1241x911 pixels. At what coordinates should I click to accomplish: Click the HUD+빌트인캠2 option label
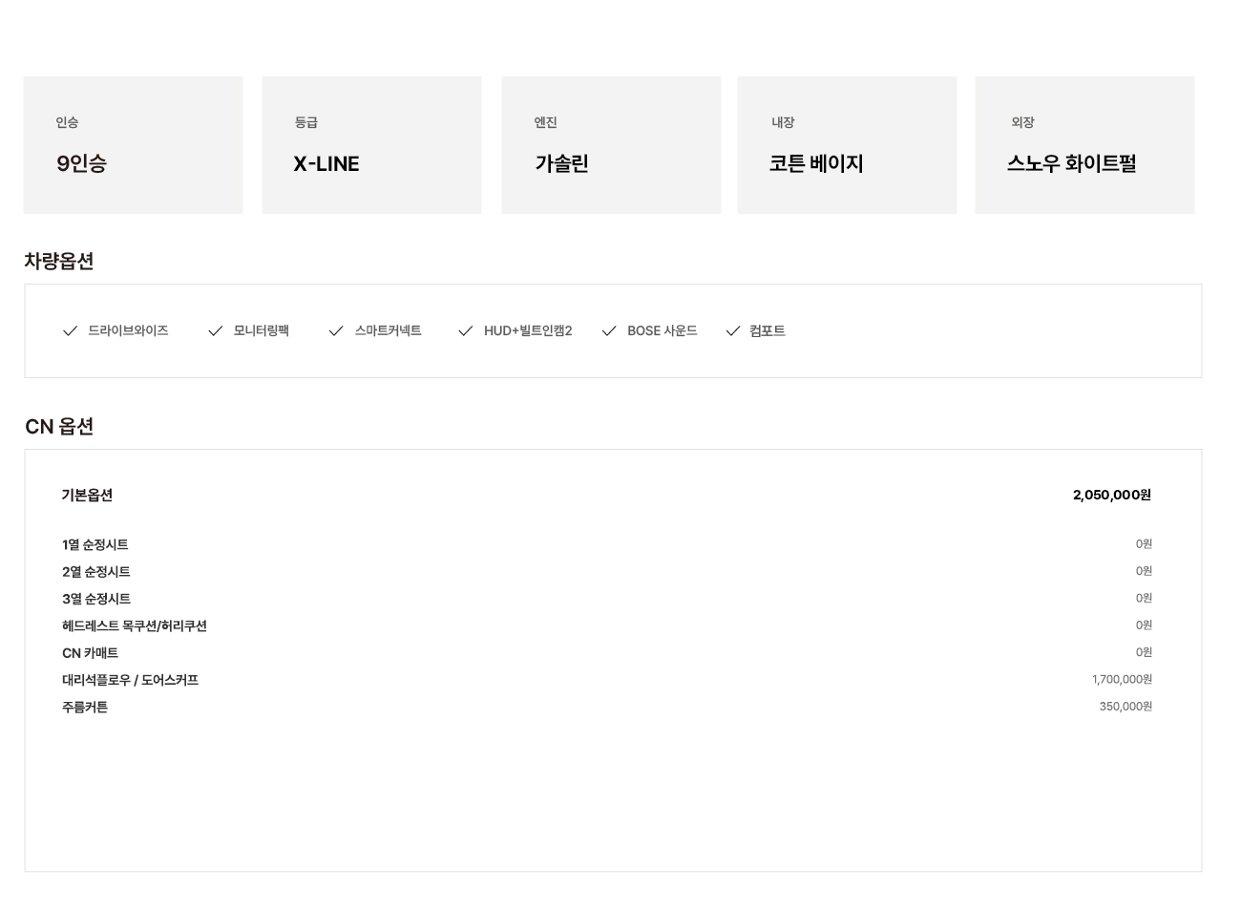528,330
